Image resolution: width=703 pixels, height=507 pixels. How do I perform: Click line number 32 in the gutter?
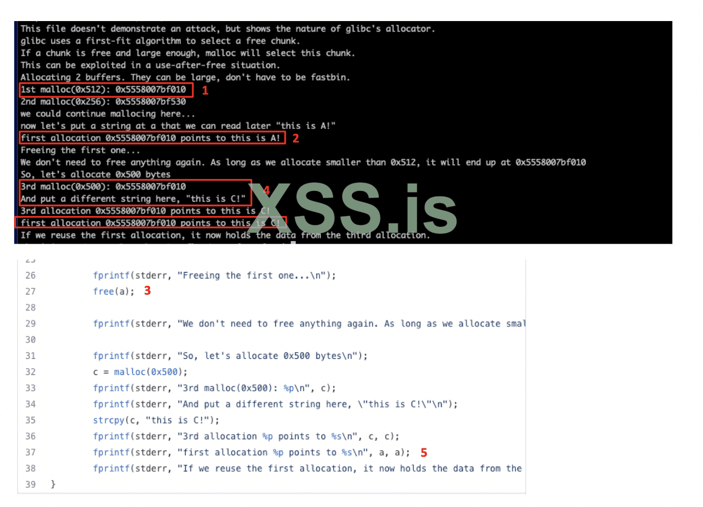(31, 372)
